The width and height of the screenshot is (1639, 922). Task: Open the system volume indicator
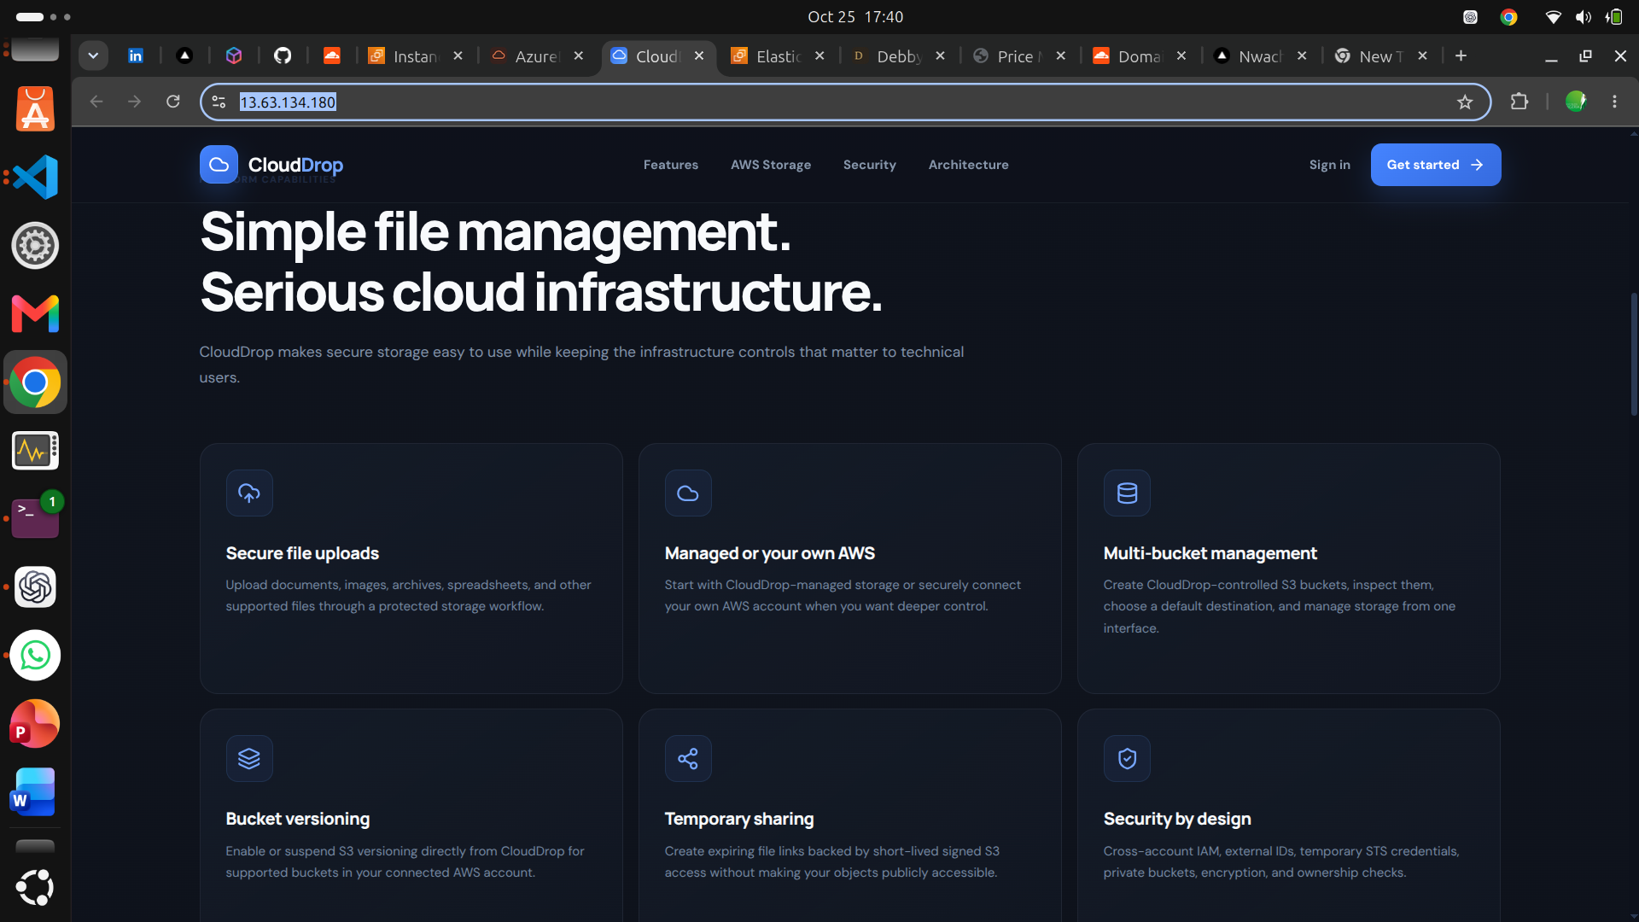pyautogui.click(x=1584, y=16)
